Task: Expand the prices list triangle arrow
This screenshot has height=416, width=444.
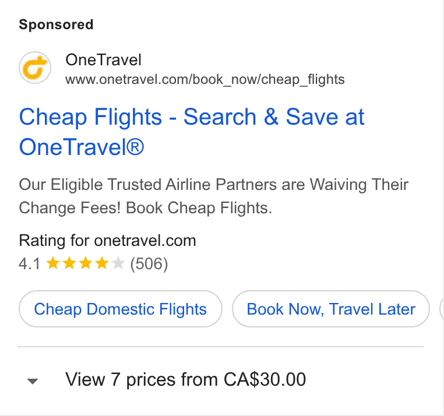Action: pyautogui.click(x=33, y=381)
